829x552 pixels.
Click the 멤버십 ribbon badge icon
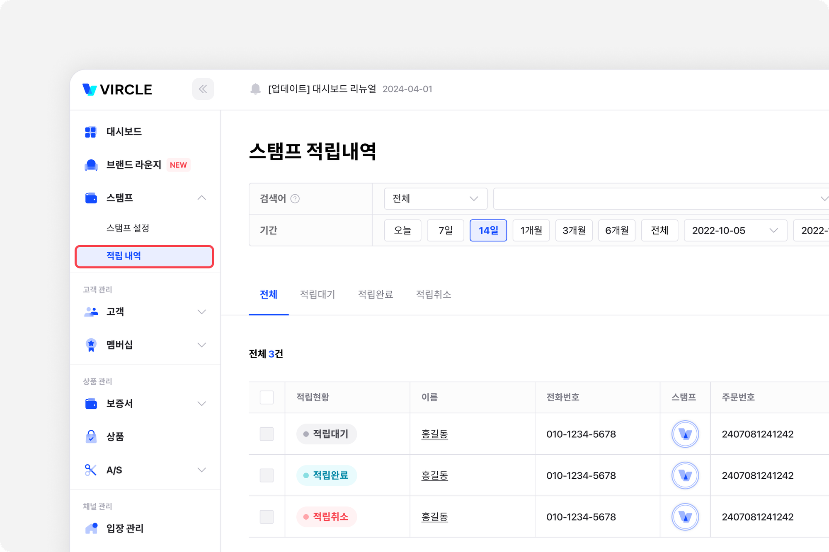tap(91, 345)
